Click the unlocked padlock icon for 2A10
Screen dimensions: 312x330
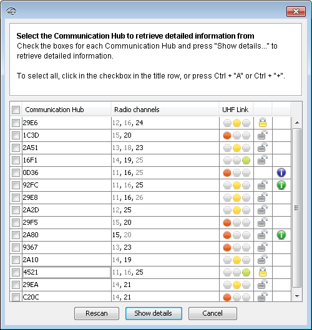pyautogui.click(x=263, y=259)
